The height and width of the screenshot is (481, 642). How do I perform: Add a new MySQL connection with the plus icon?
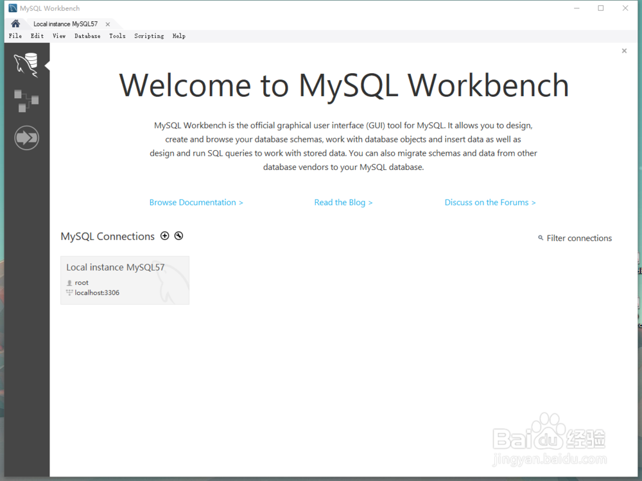coord(164,236)
